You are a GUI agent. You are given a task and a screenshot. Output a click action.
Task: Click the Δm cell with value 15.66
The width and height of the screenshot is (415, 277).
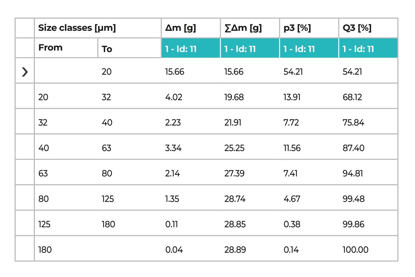coord(175,72)
